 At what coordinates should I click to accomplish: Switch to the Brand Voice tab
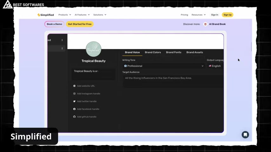(x=132, y=52)
